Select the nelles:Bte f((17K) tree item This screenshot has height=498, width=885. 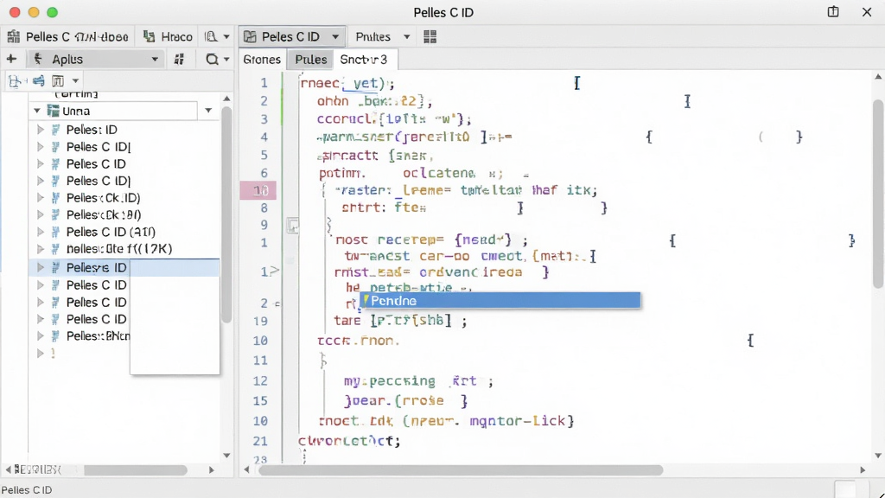click(x=119, y=249)
